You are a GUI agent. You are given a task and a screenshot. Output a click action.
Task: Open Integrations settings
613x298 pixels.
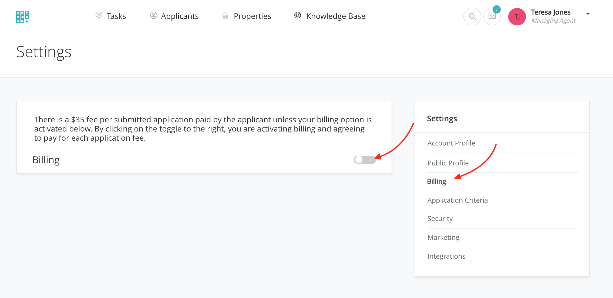point(446,256)
